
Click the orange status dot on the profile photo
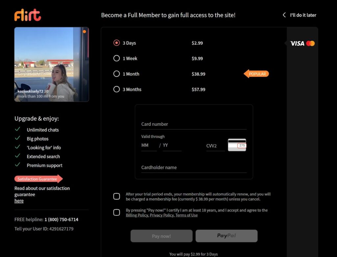coord(85,32)
